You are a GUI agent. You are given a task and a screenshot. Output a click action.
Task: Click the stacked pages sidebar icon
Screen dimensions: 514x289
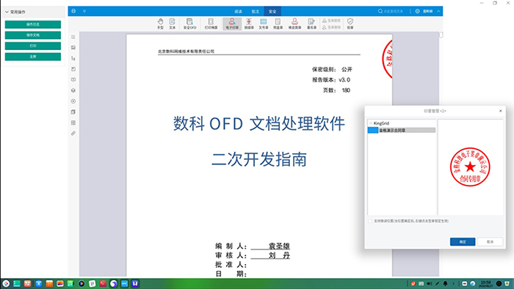point(73,112)
